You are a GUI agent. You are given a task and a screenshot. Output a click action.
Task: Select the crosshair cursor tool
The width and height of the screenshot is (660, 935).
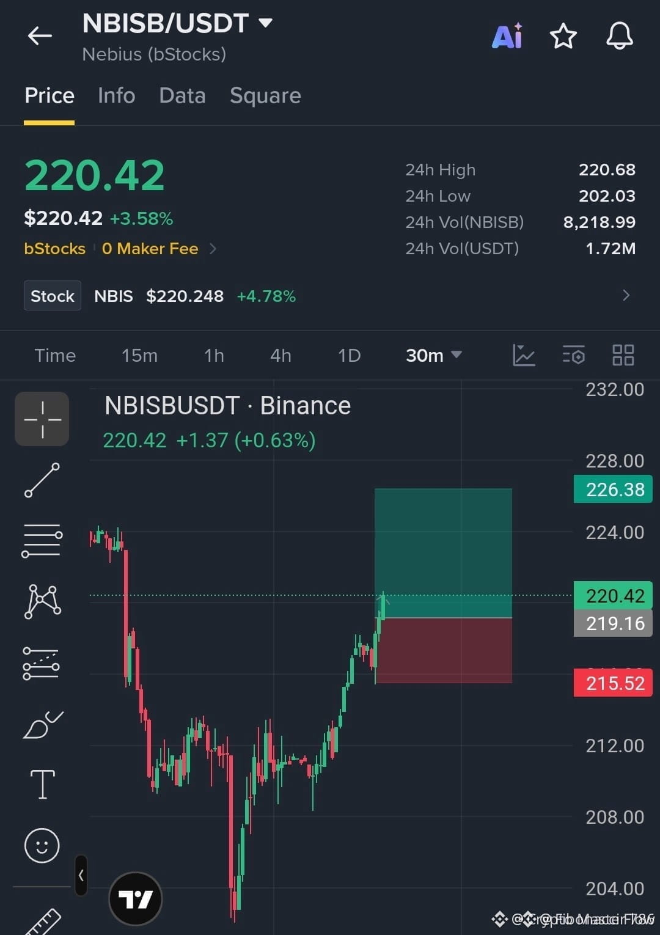(42, 419)
